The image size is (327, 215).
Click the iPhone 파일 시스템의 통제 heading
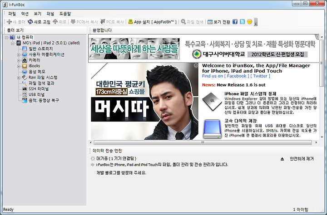pyautogui.click(x=250, y=94)
